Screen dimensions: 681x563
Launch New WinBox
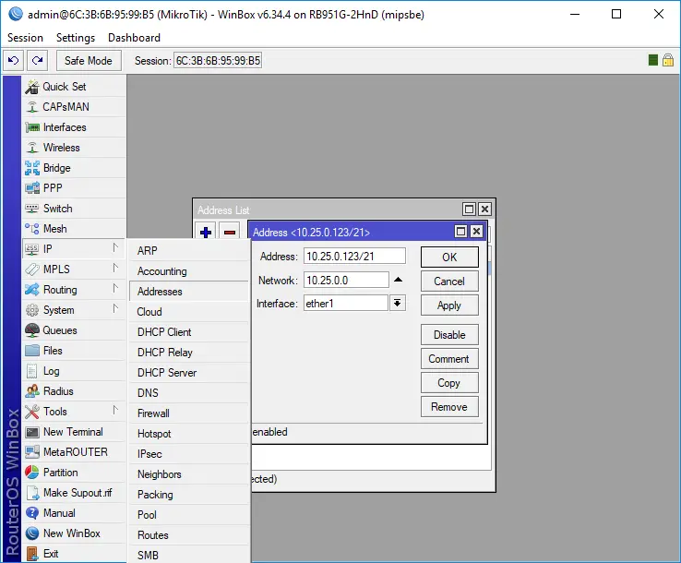tap(74, 533)
